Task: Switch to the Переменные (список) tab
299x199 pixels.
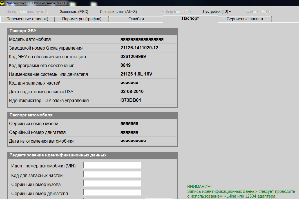Action: click(x=27, y=19)
